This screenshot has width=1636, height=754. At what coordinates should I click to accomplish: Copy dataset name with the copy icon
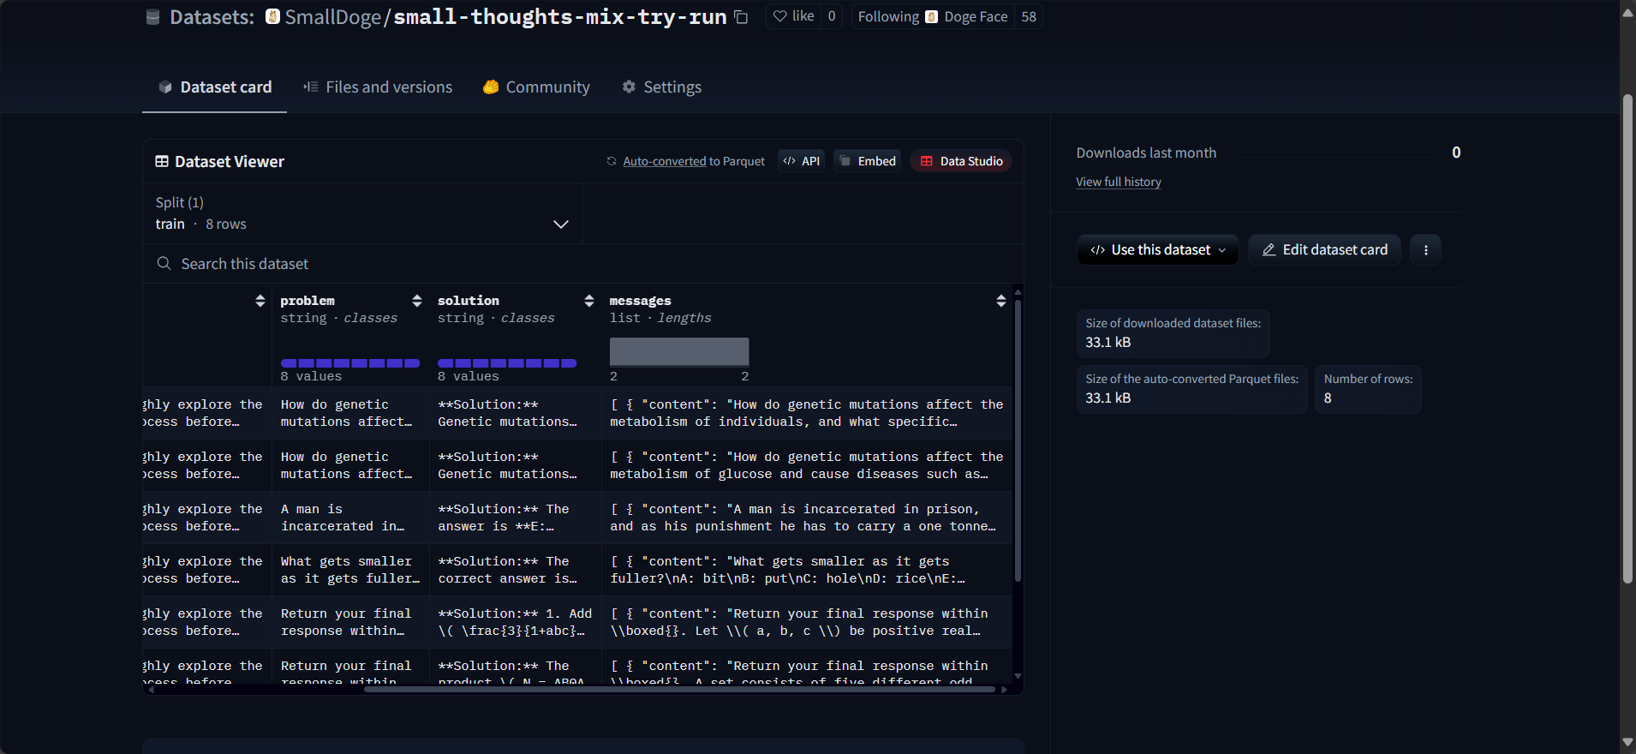coord(742,17)
